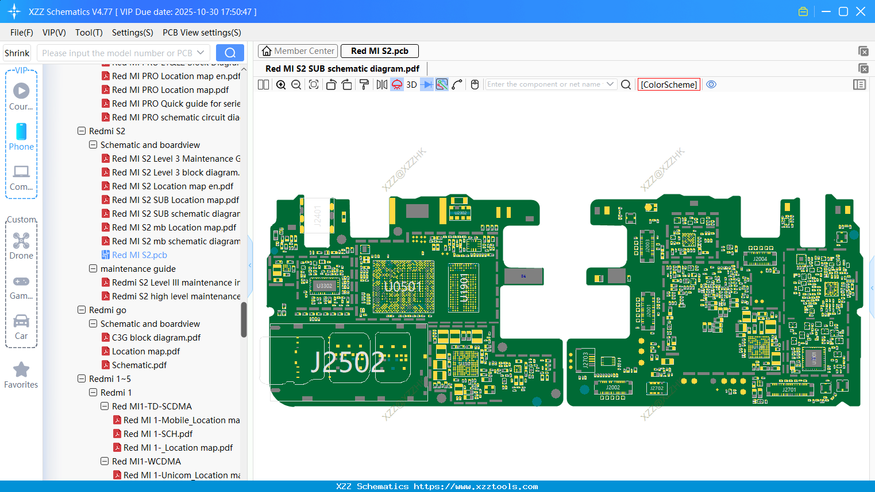Toggle the diode mode button
875x492 pixels.
tap(427, 85)
